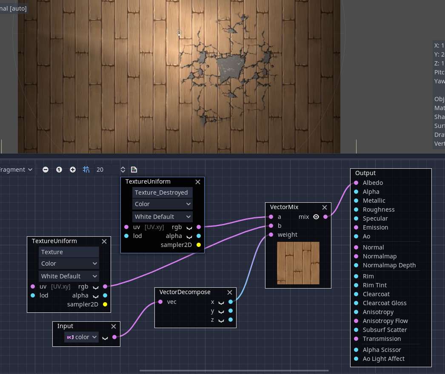The width and height of the screenshot is (445, 374).
Task: Expand Color type dropdown in Texture_Destroyed node
Action: (x=163, y=204)
